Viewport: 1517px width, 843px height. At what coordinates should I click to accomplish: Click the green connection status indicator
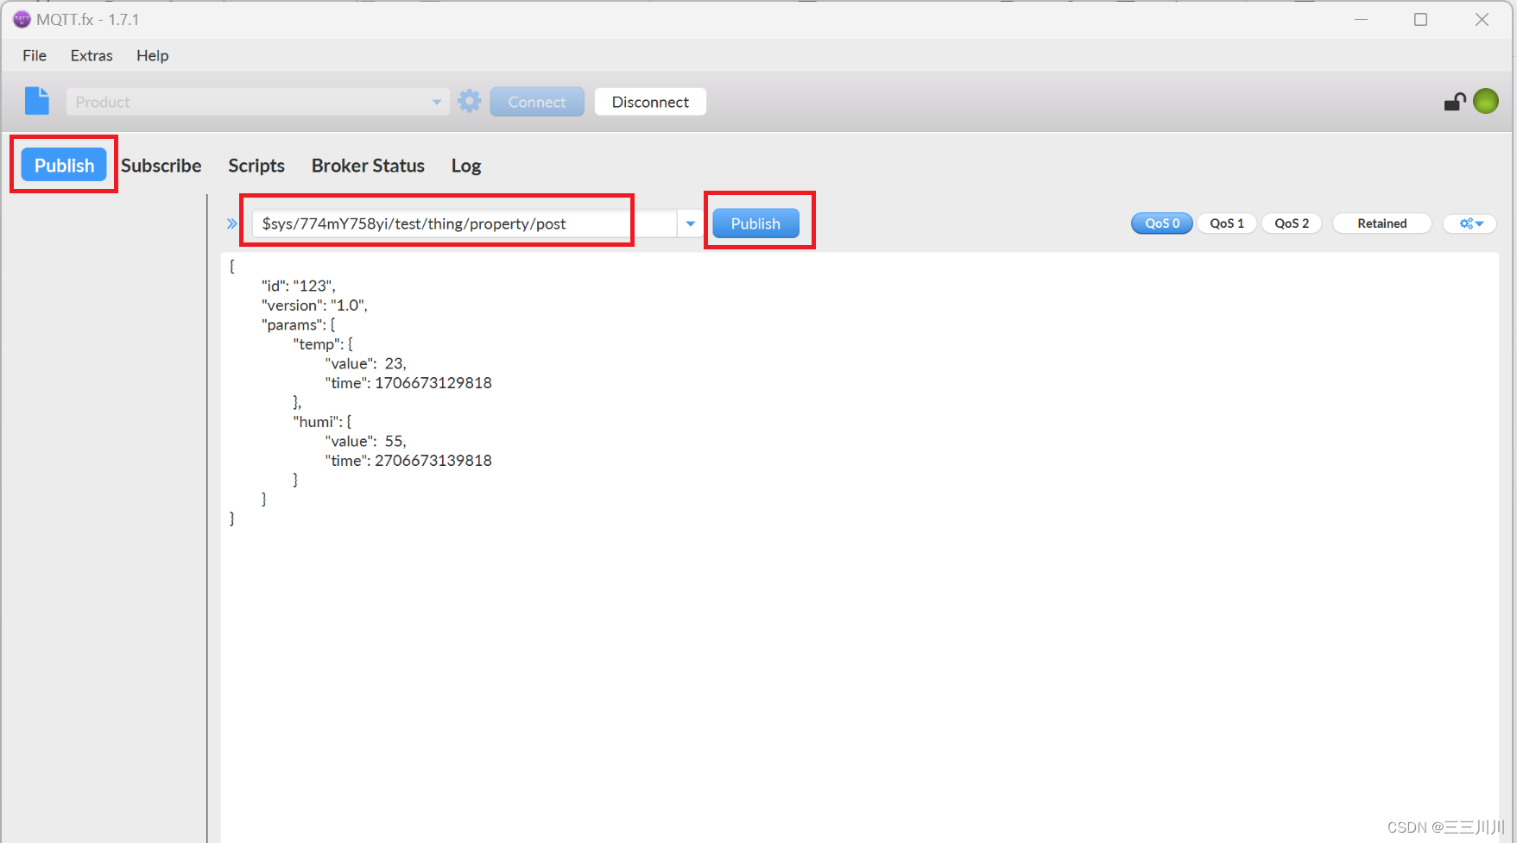pyautogui.click(x=1486, y=101)
